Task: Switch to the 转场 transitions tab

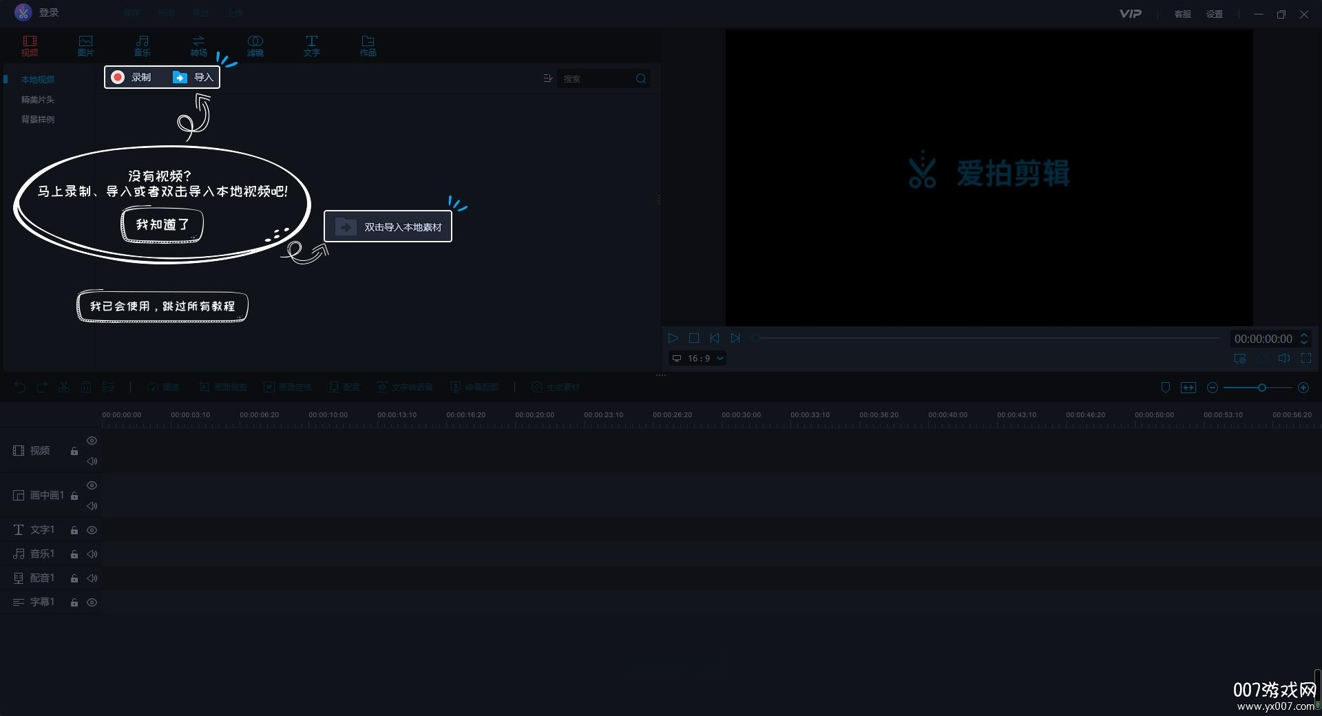Action: [198, 45]
